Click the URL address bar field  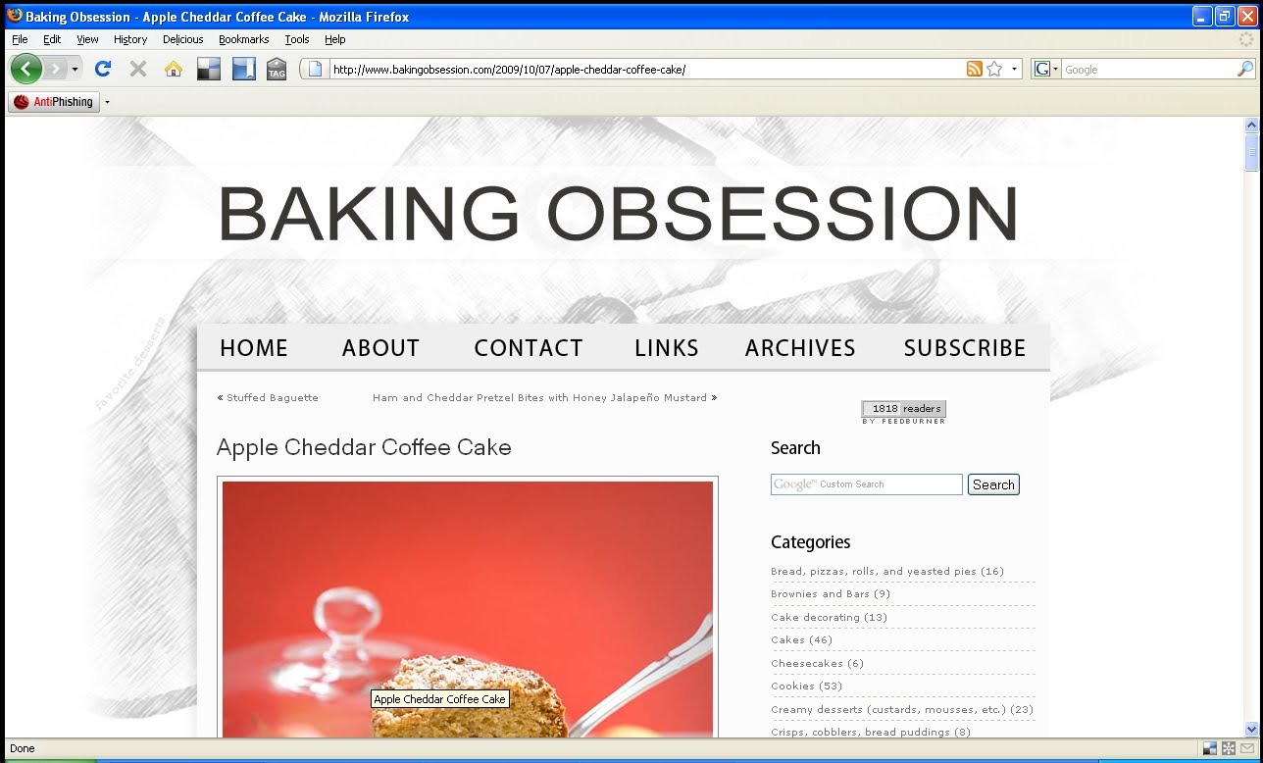click(647, 69)
